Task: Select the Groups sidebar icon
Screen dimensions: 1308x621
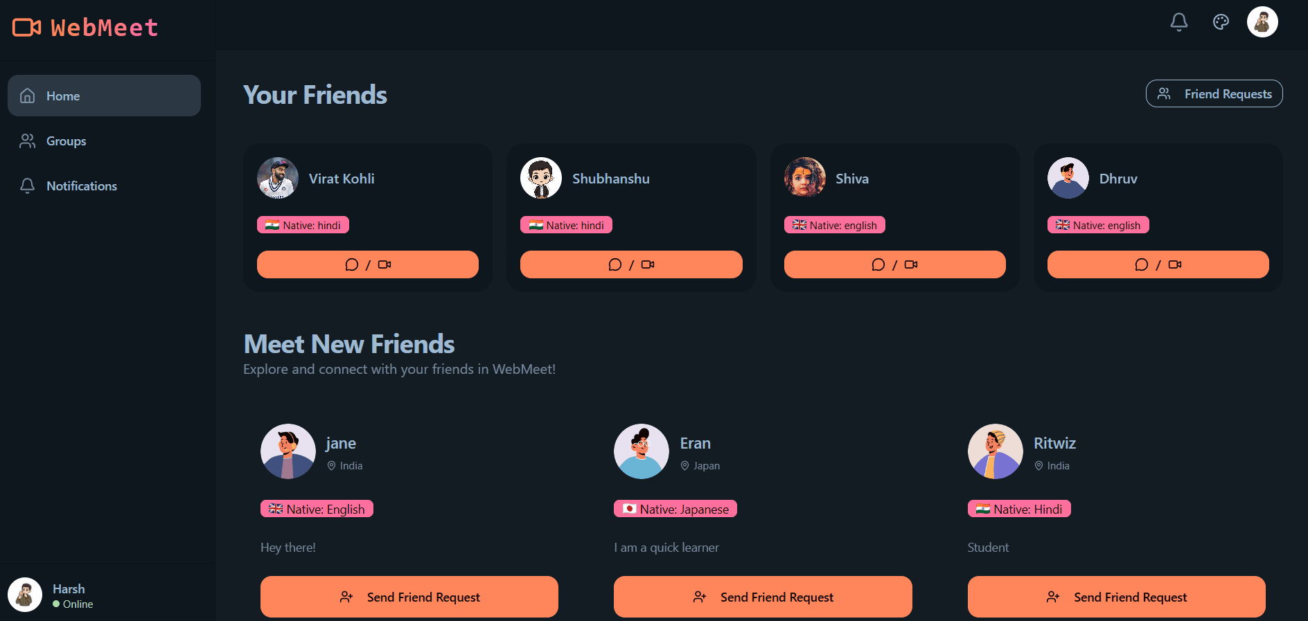Action: pos(28,141)
